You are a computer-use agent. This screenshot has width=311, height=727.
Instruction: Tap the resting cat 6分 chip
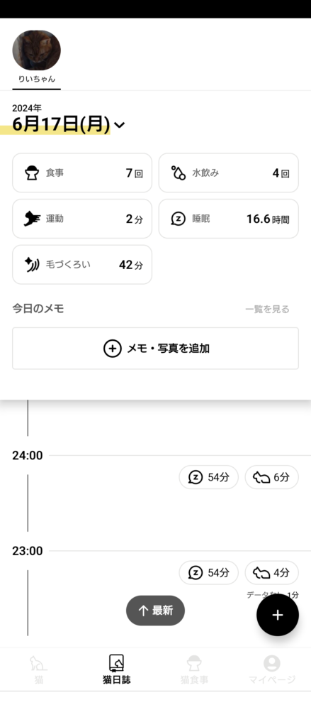coord(271,477)
